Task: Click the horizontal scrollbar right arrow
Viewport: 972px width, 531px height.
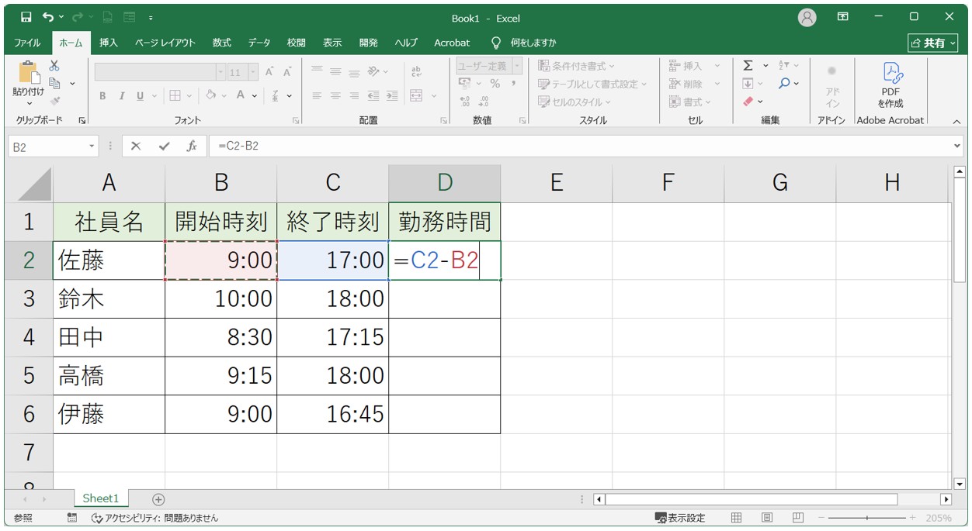Action: coord(946,499)
